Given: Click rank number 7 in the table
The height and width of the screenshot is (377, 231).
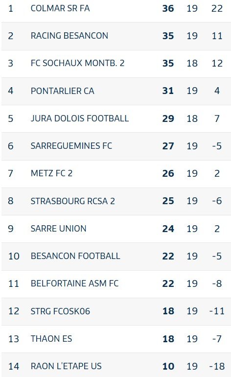Looking at the screenshot, I should click(x=11, y=174).
